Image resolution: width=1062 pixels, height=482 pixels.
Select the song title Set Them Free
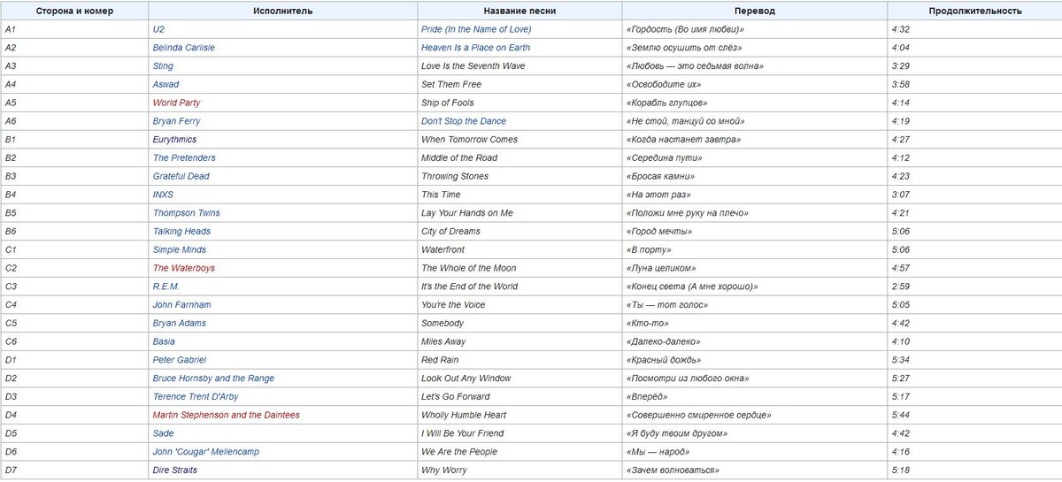[x=451, y=84]
